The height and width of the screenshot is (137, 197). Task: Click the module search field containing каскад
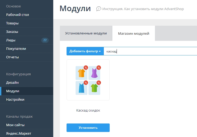pos(149,51)
